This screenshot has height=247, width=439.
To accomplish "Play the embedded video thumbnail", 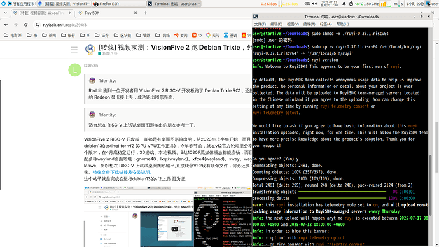I will click(174, 229).
